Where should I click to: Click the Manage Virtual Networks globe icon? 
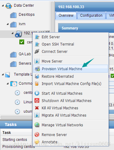pyautogui.click(x=37, y=125)
